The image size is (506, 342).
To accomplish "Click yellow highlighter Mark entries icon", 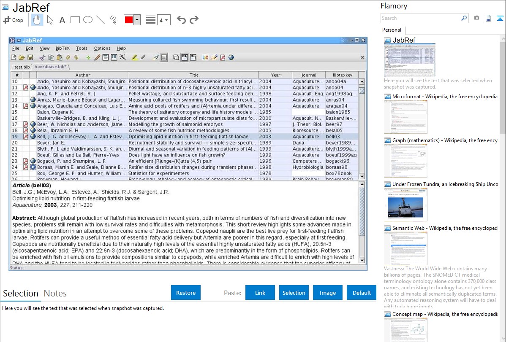I will coord(135,57).
